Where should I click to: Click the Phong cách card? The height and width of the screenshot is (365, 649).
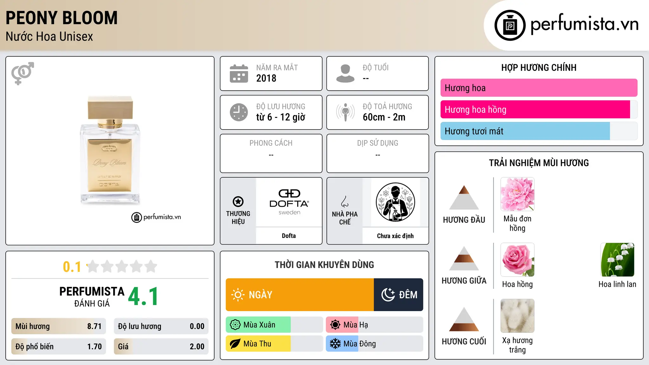pos(271,153)
